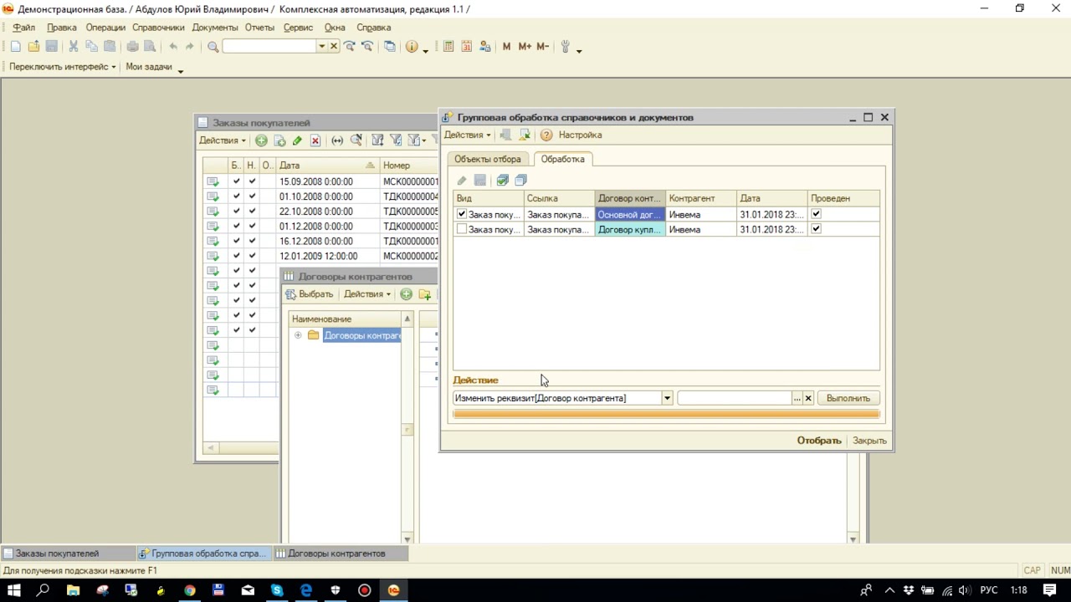The height and width of the screenshot is (602, 1071).
Task: Open Действия dropdown in Групповая обработка window
Action: click(467, 135)
